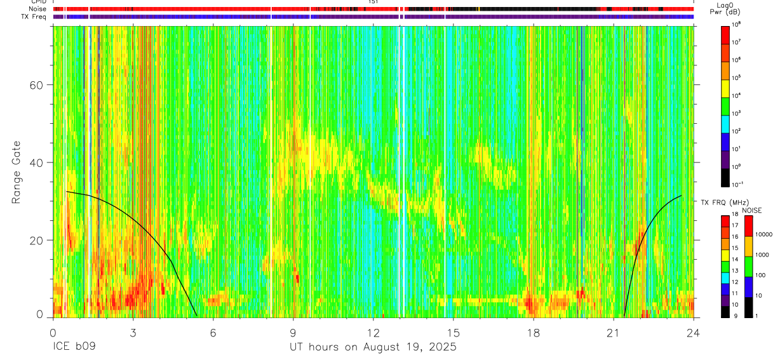780x360 pixels.
Task: Pick the yellow band of the TX FRQ colorbar
Action: pyautogui.click(x=725, y=255)
